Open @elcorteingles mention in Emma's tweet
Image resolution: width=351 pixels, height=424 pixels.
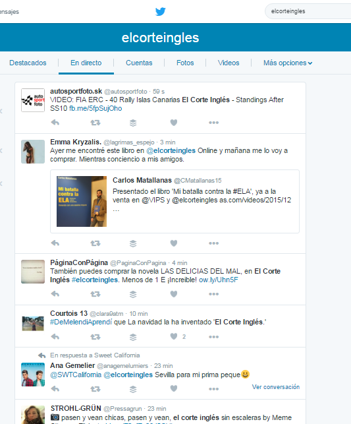point(171,150)
